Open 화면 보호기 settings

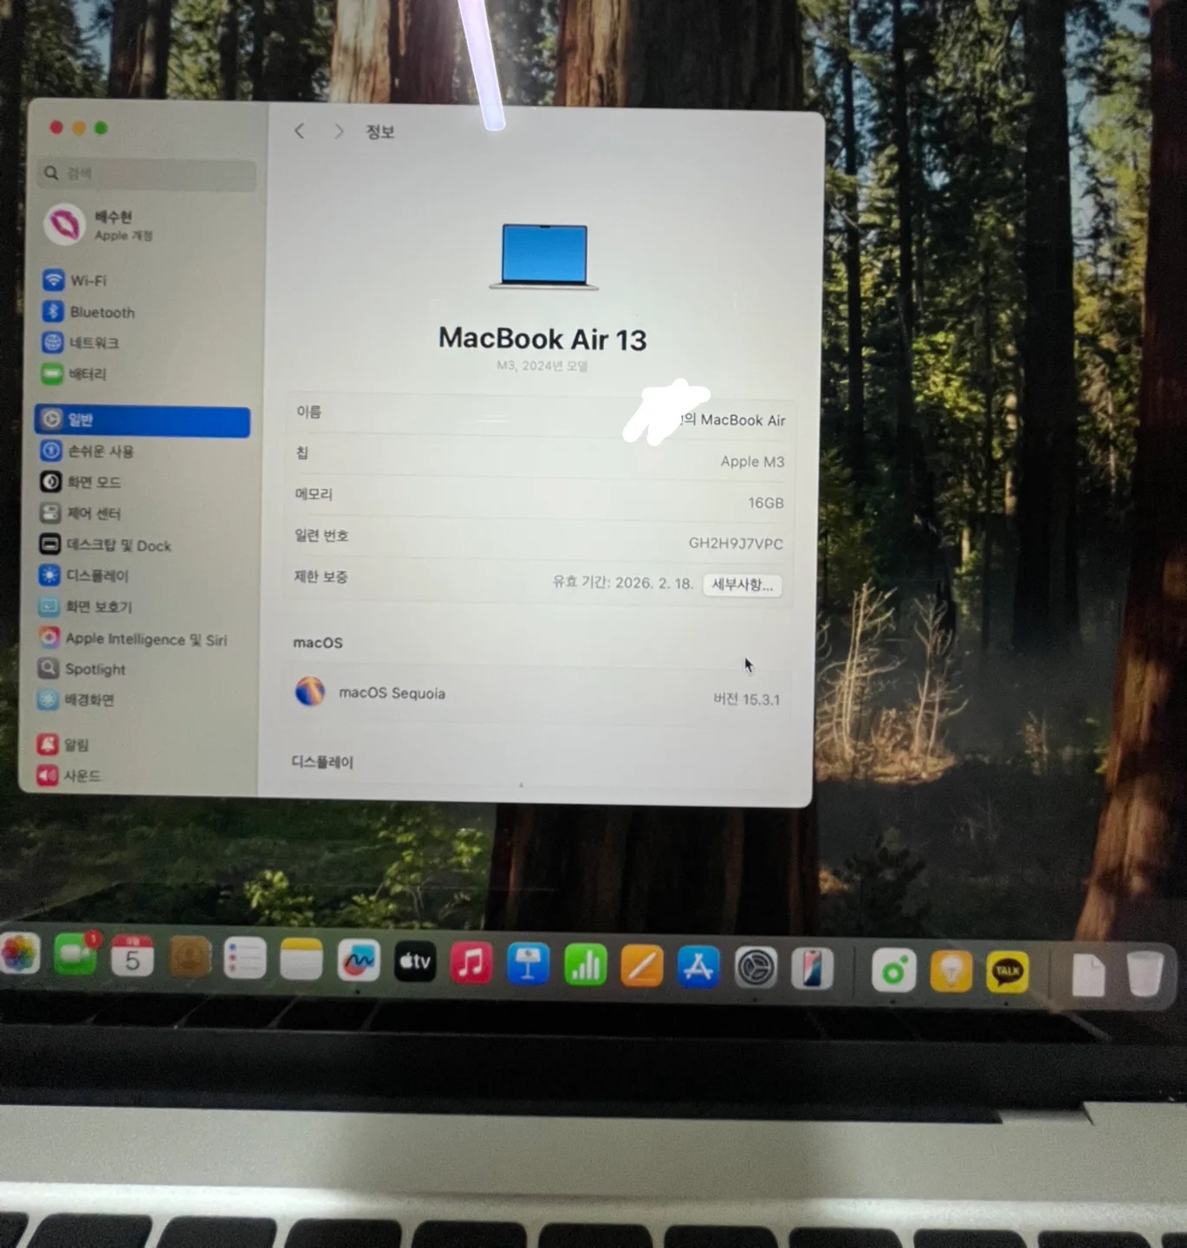(85, 607)
